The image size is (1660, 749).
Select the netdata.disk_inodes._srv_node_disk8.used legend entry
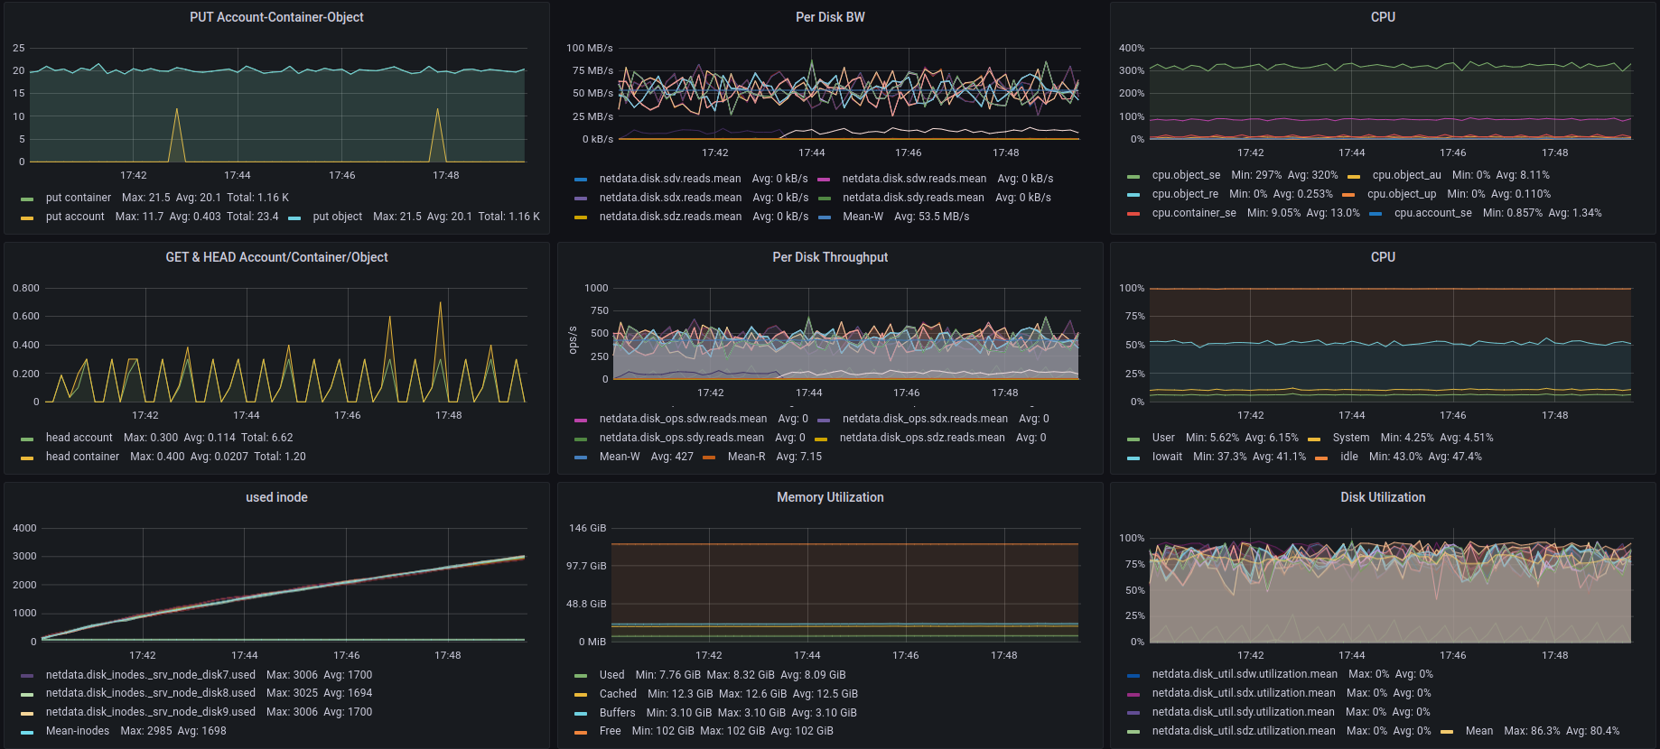coord(150,693)
